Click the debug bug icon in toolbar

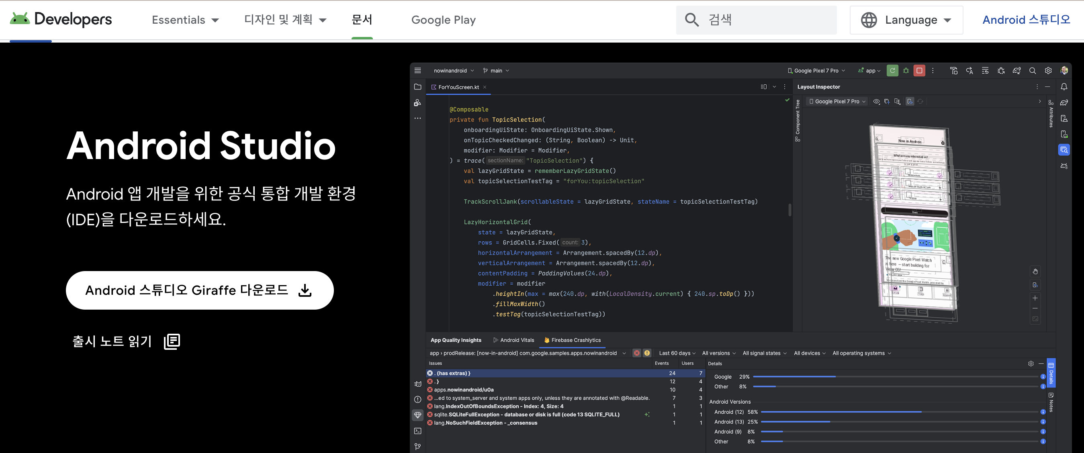(906, 71)
